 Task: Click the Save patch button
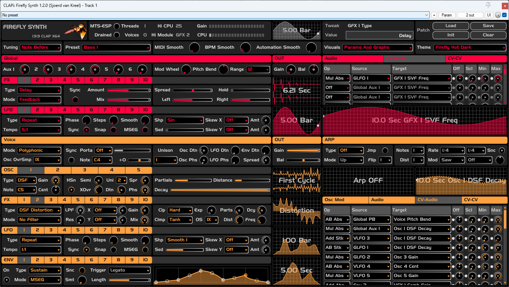(x=488, y=26)
